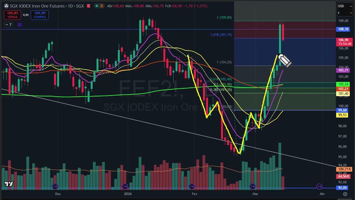Click the purple circular indicator icon below VENDA
This screenshot has height=200, width=355.
click(20, 25)
